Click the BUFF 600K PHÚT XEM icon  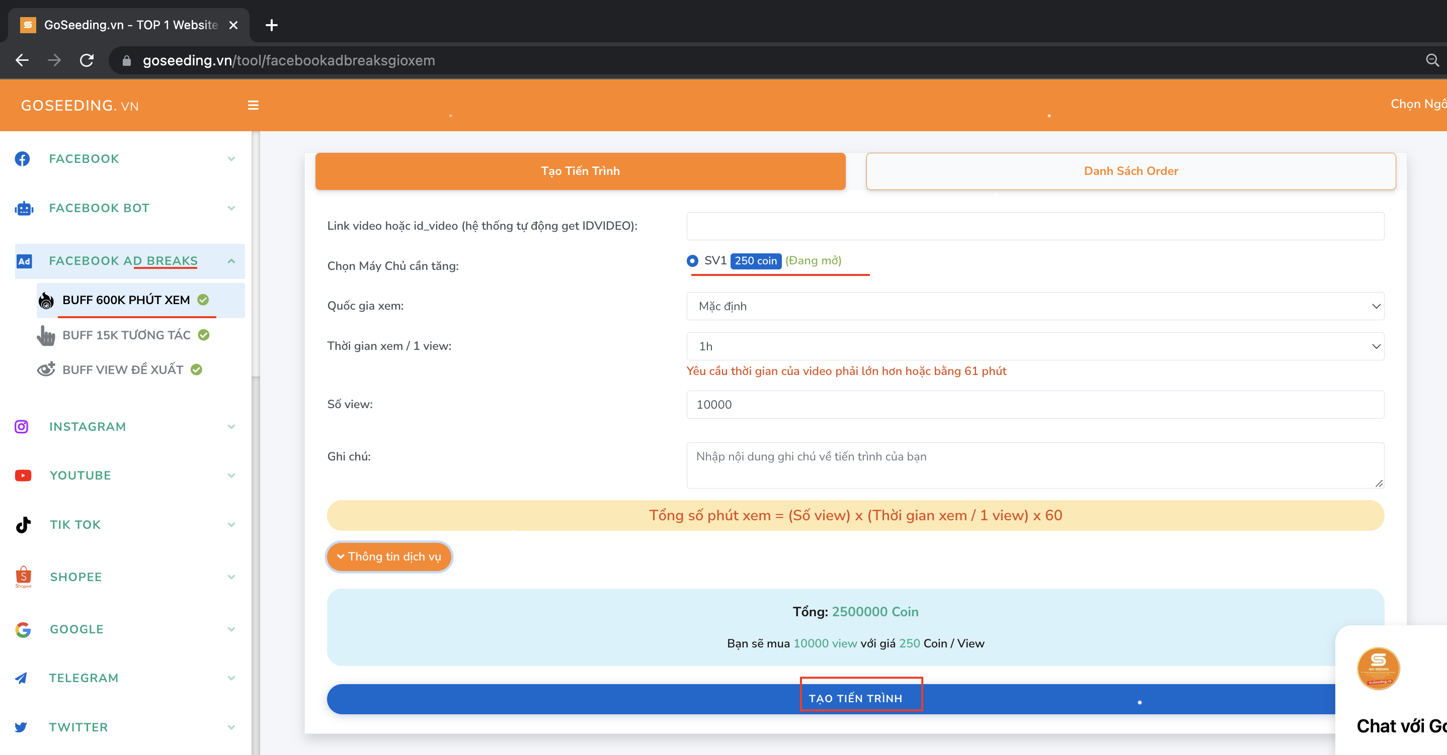pos(46,300)
